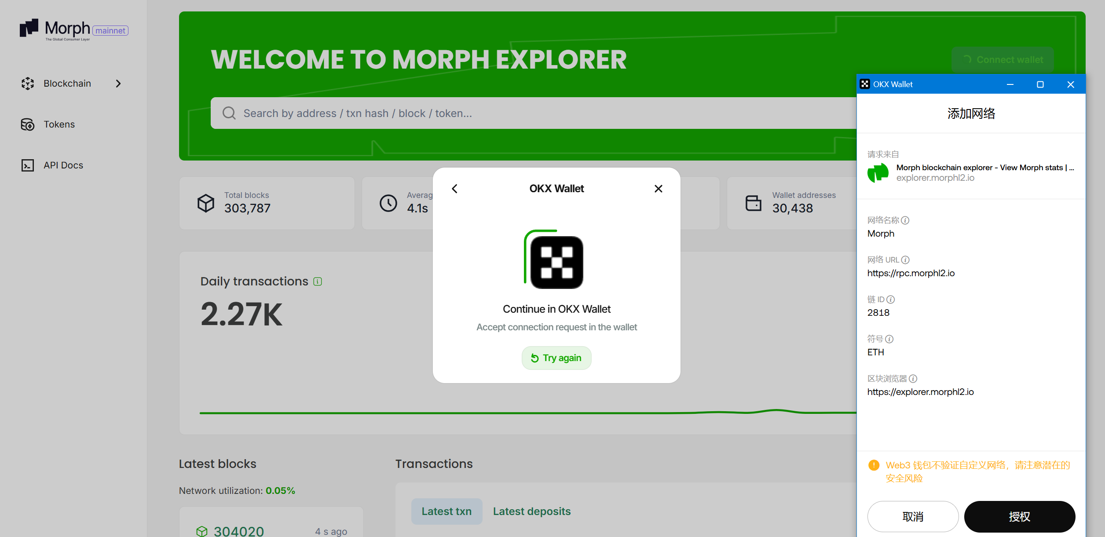Click the Try again button

[x=557, y=357]
